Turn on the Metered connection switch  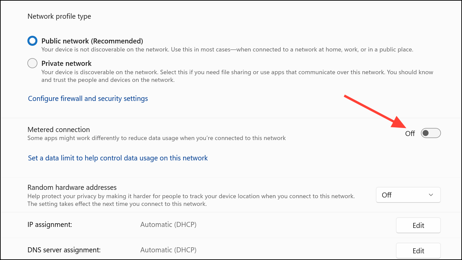point(431,133)
